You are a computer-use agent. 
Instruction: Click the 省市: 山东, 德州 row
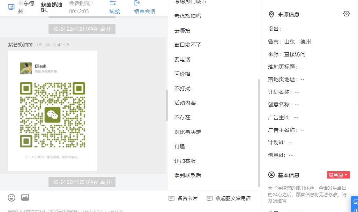289,42
